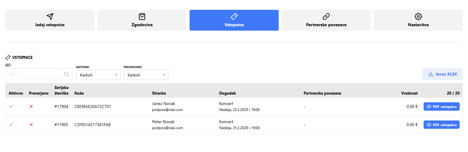Click the Vrednost column header
This screenshot has height=152, width=468.
[409, 93]
